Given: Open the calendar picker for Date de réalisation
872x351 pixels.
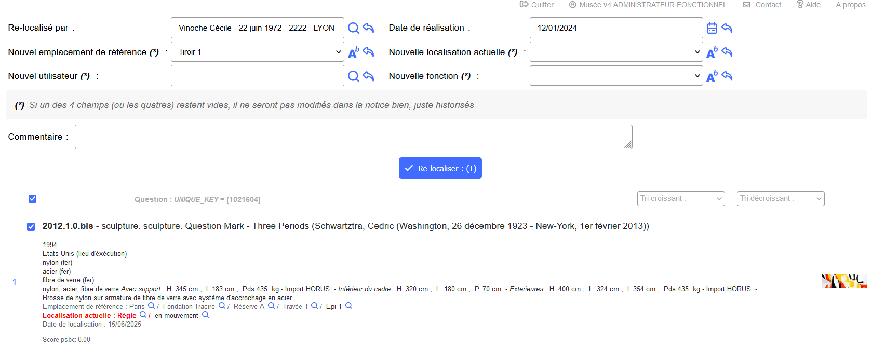Looking at the screenshot, I should pyautogui.click(x=712, y=28).
